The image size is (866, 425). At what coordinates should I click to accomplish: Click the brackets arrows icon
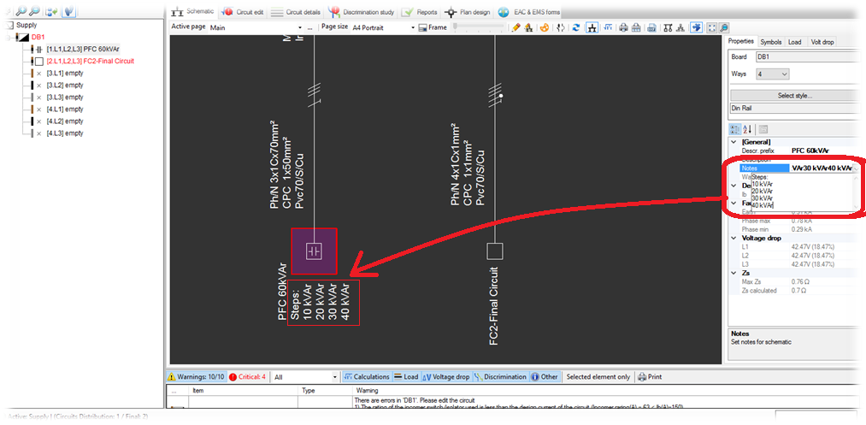[x=561, y=27]
